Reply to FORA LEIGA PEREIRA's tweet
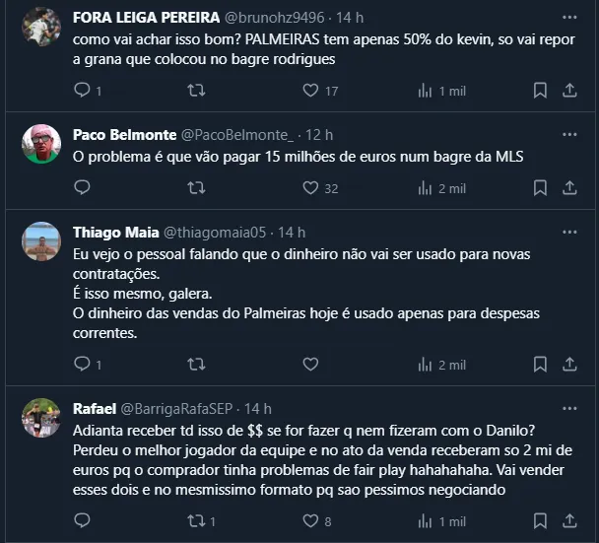This screenshot has width=599, height=543. (x=83, y=91)
